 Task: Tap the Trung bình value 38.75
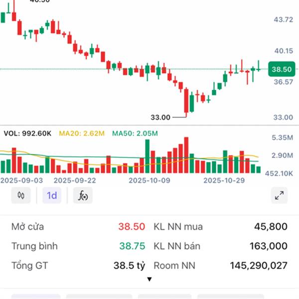tap(132, 246)
